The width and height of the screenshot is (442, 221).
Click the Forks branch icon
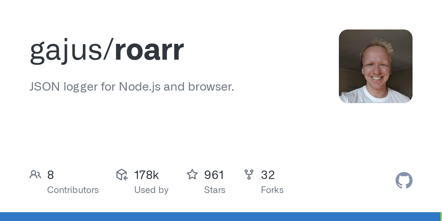click(249, 175)
